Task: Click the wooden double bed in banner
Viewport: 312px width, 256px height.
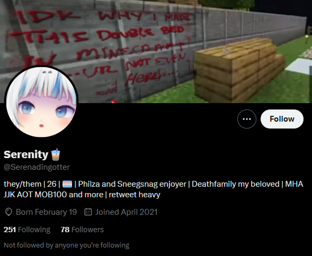Action: pyautogui.click(x=239, y=70)
